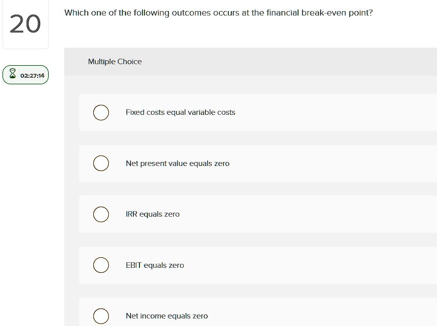
Task: Select the radio button for IRR equals zero
Action: click(101, 214)
